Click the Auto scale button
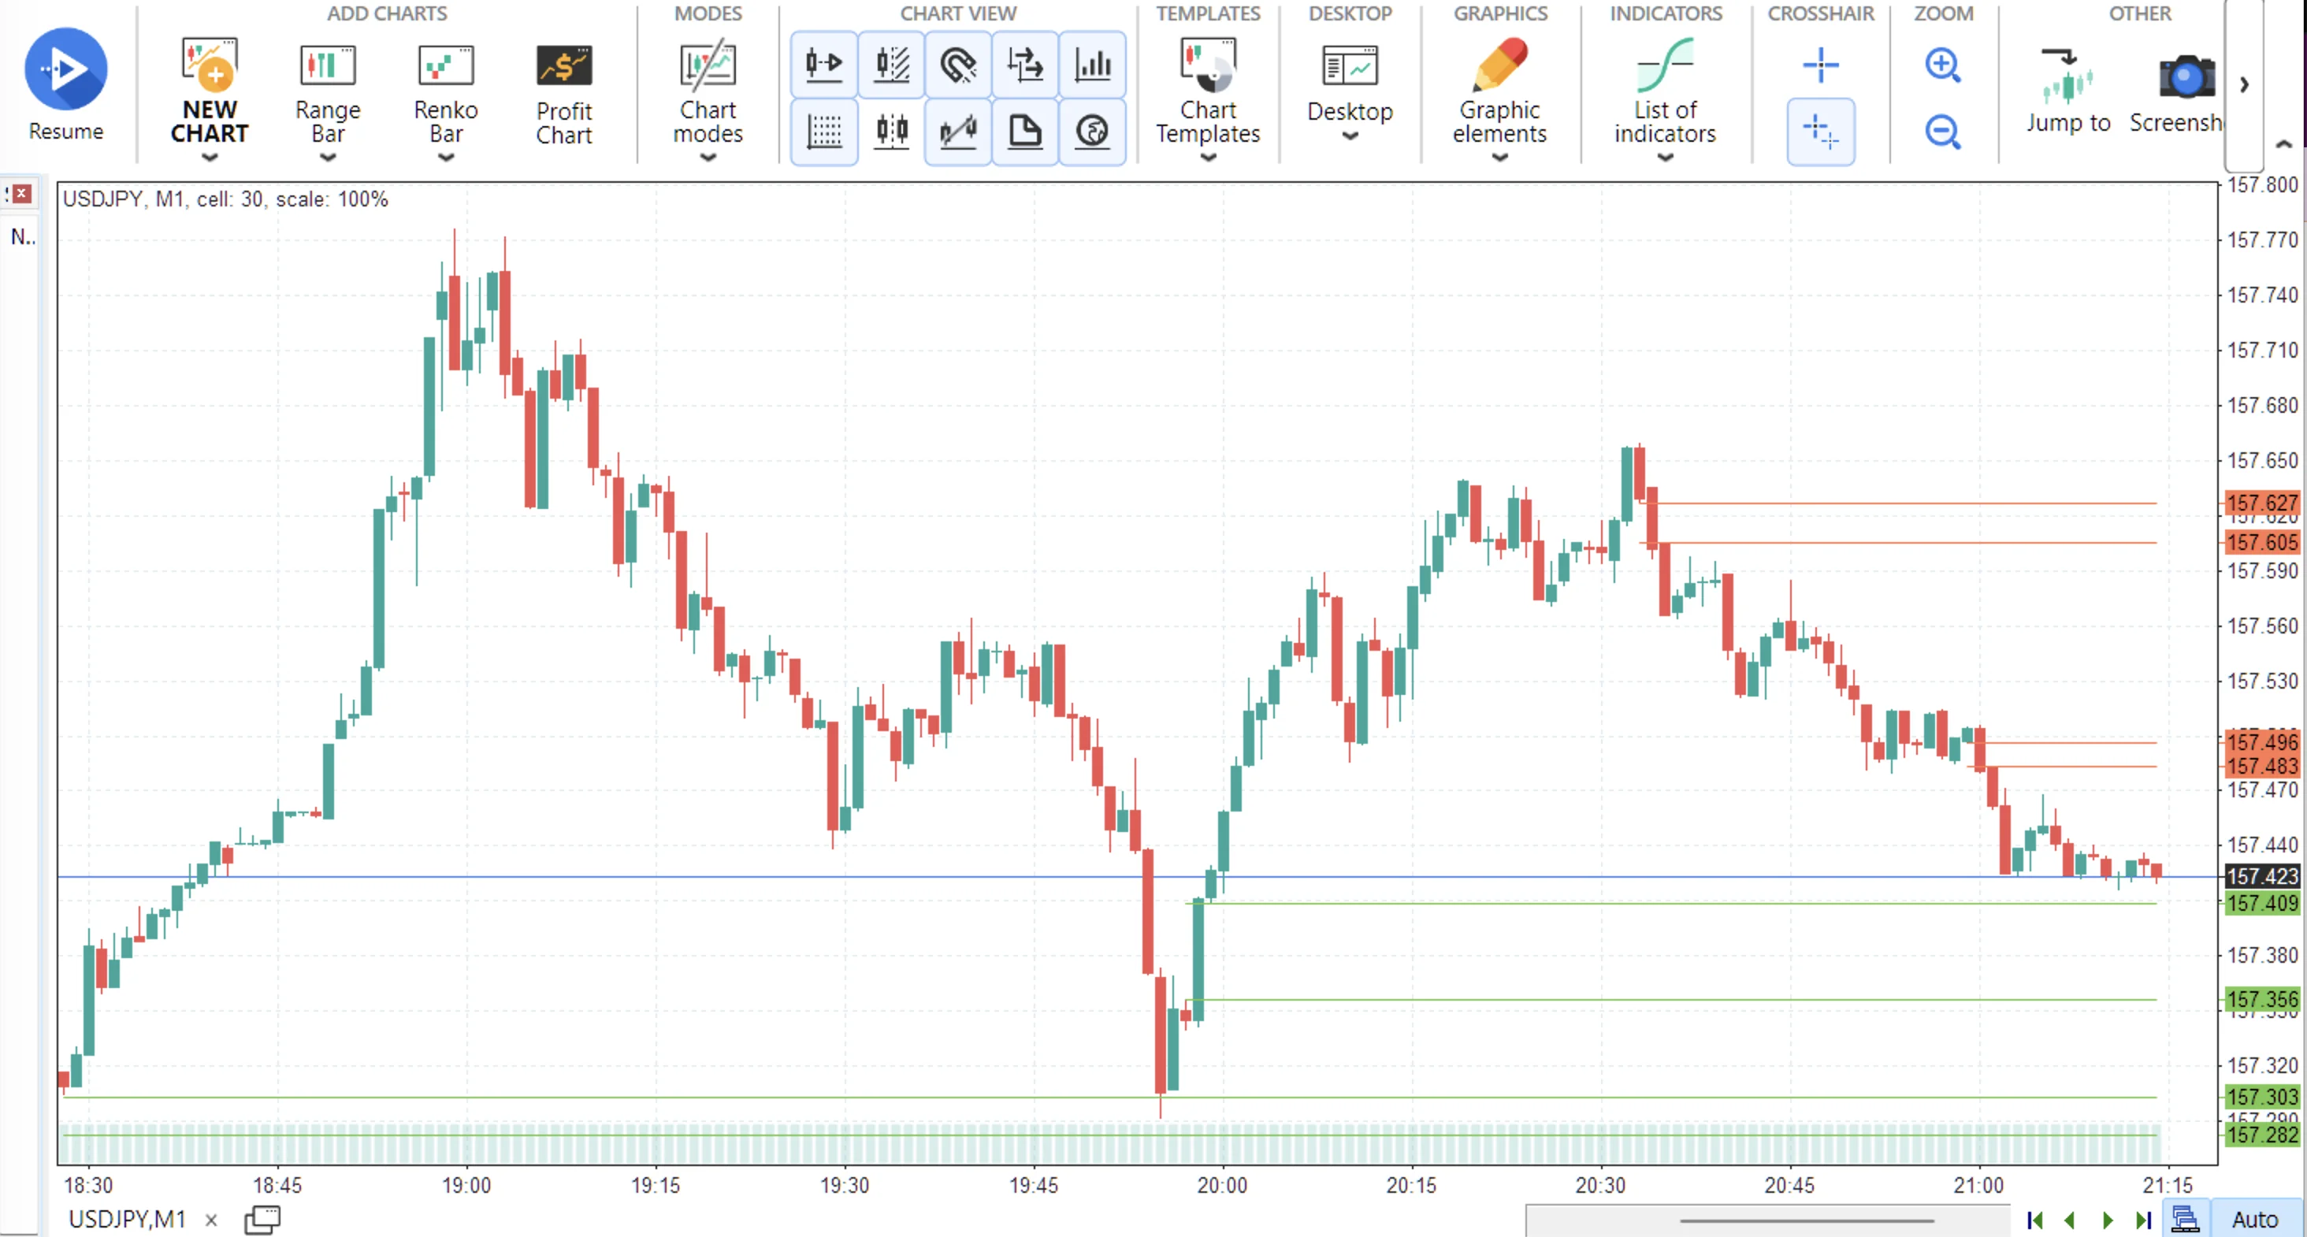 (x=2254, y=1219)
